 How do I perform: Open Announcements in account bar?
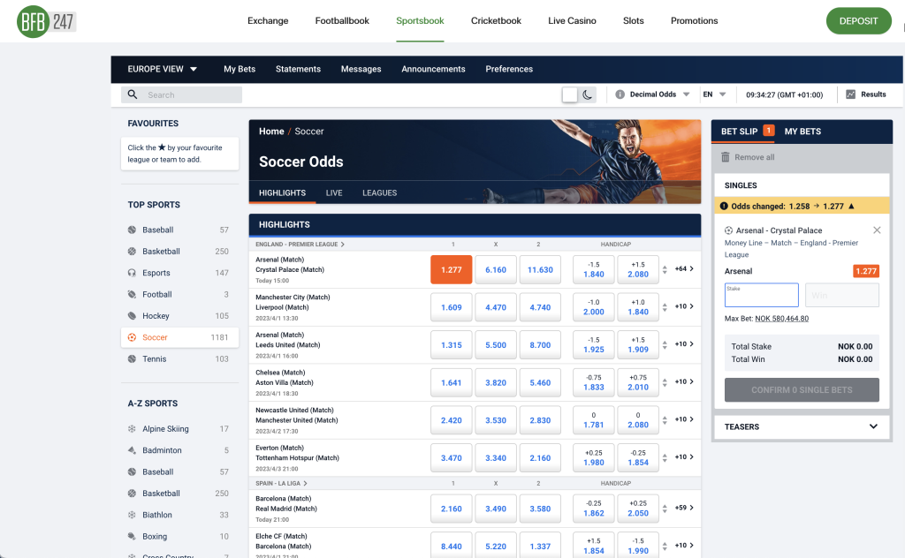(433, 69)
